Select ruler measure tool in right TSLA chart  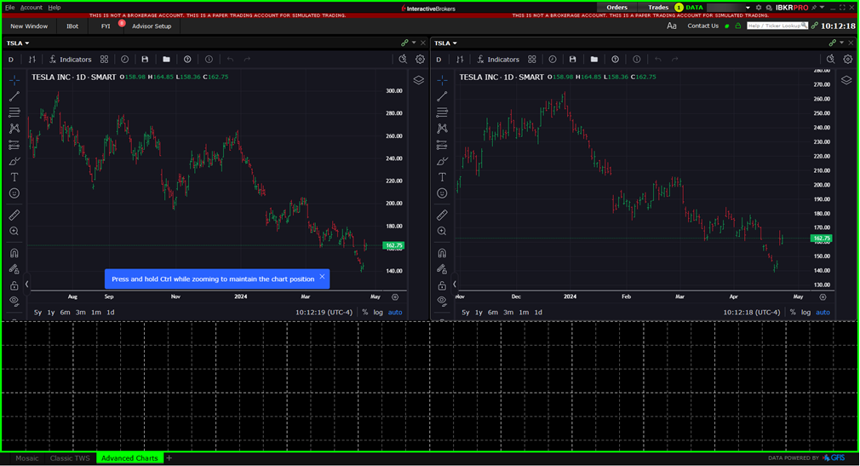(442, 216)
